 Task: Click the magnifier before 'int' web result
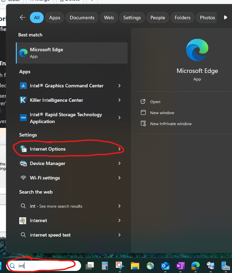(x=23, y=206)
